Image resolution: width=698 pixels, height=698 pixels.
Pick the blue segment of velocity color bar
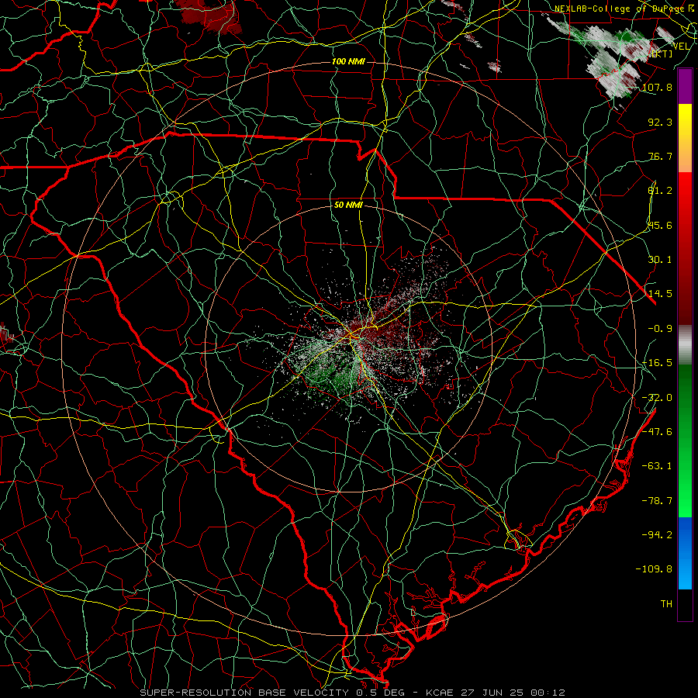coord(685,553)
